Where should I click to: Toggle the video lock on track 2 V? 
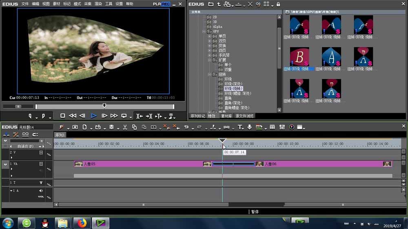(41, 152)
